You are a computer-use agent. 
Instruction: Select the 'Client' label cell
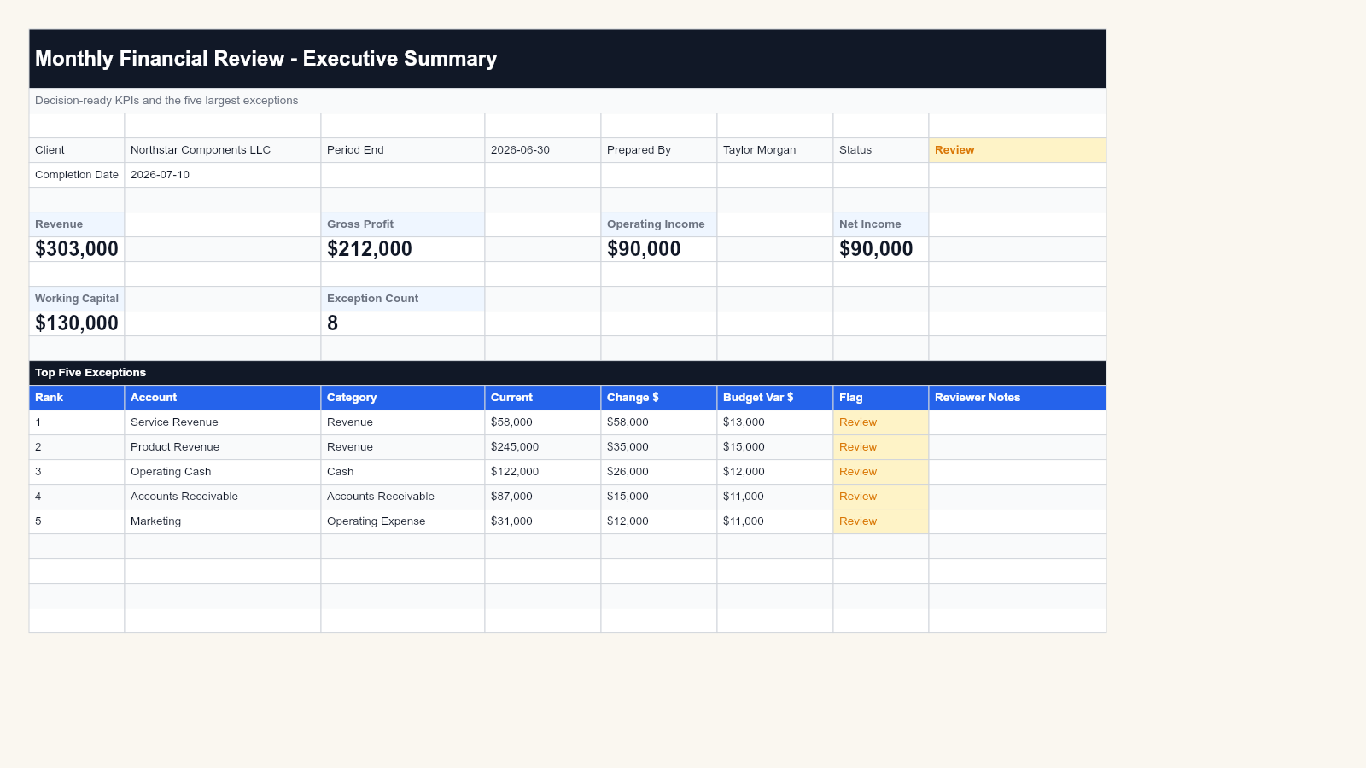click(x=77, y=150)
